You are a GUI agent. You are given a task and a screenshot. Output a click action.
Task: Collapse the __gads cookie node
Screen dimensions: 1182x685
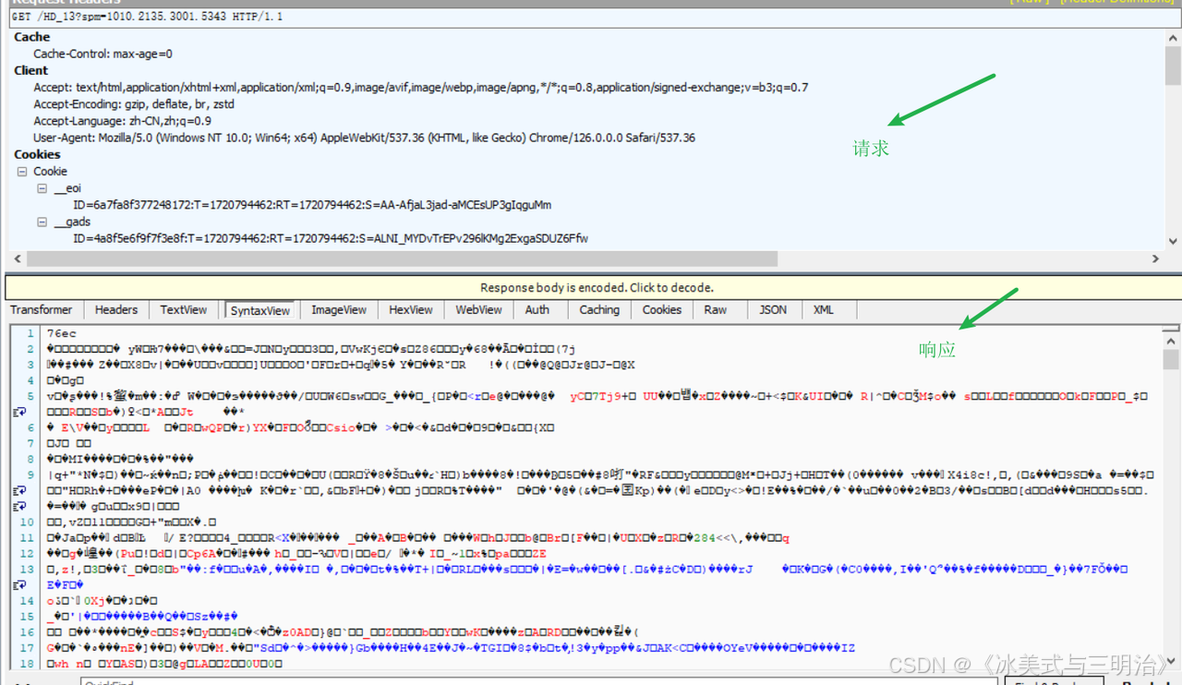pyautogui.click(x=42, y=222)
